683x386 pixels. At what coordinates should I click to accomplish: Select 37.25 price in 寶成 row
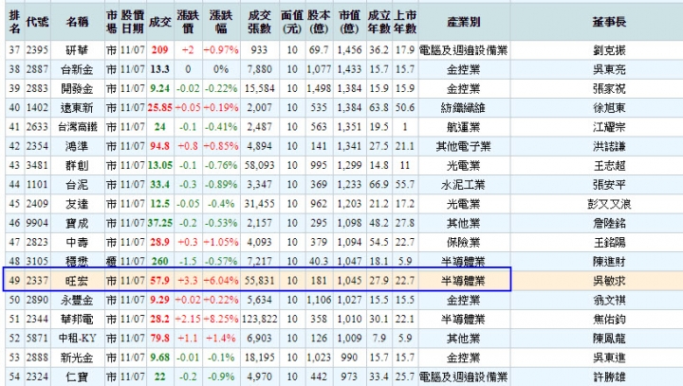click(x=160, y=223)
